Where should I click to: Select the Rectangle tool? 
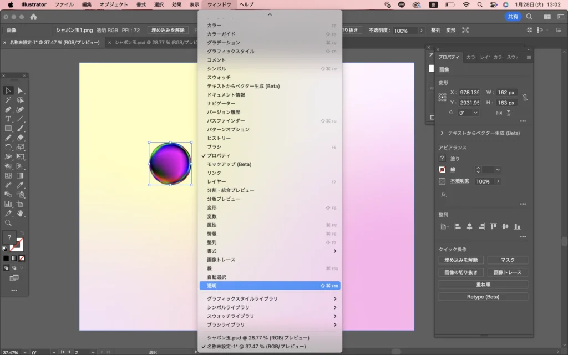[8, 129]
